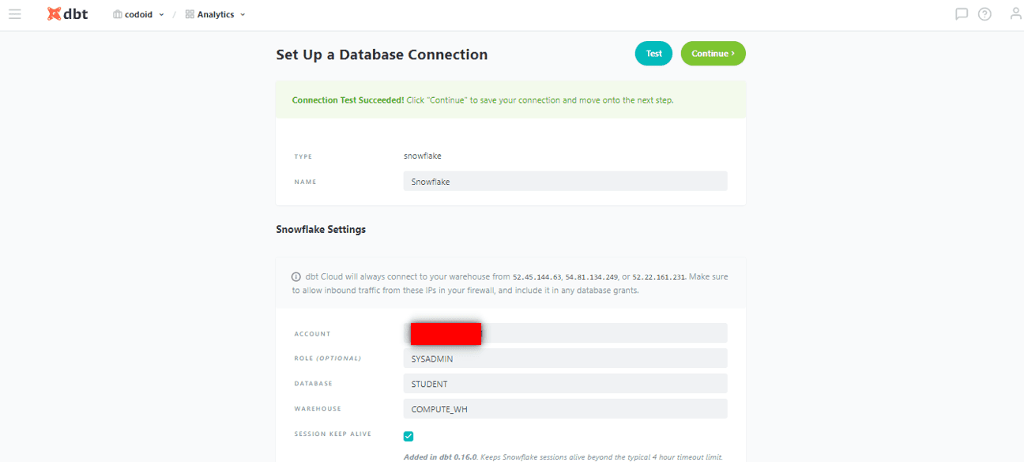1024x462 pixels.
Task: Edit the Database field containing STUDENT
Action: point(565,384)
